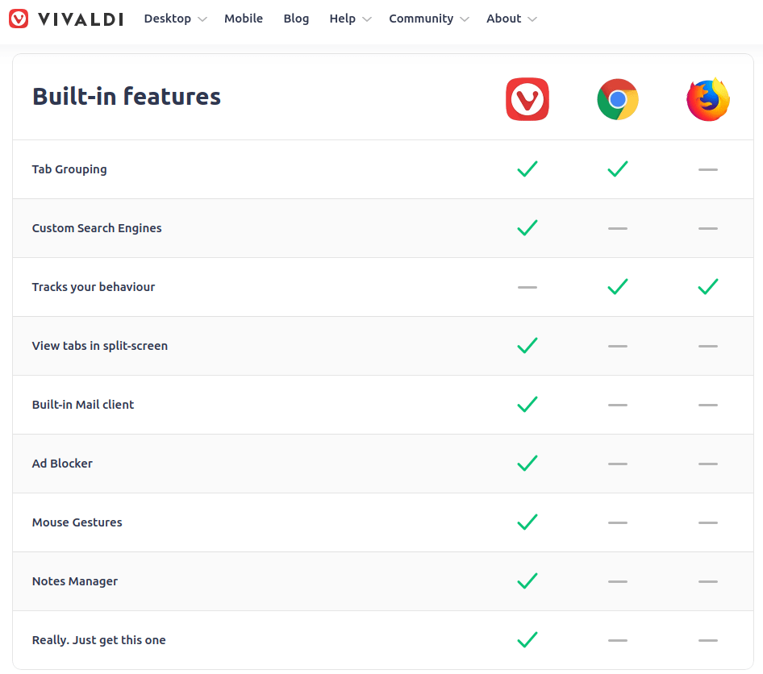
Task: Click Vivaldi checkmark for Custom Search Engines
Action: coord(527,227)
